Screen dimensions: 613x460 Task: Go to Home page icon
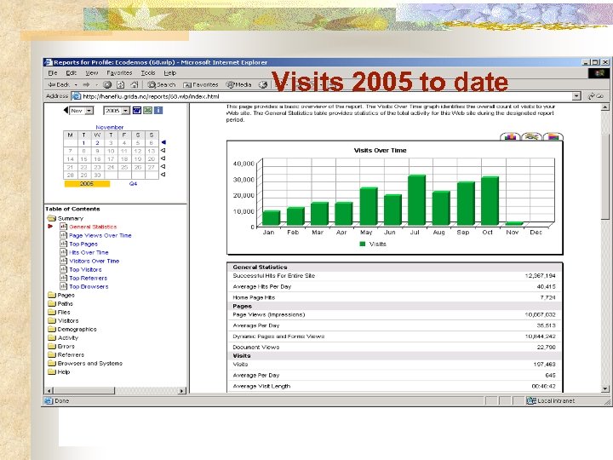pyautogui.click(x=135, y=84)
